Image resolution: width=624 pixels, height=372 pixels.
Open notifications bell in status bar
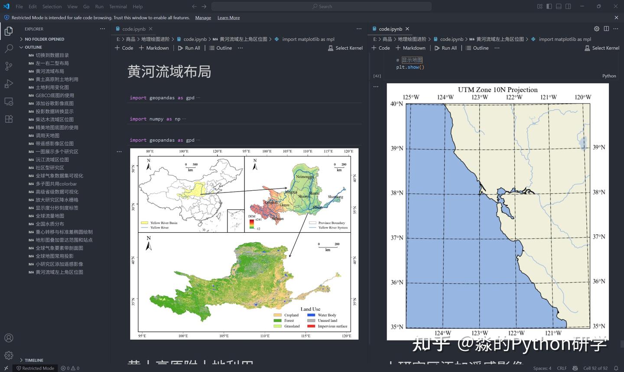click(x=616, y=368)
